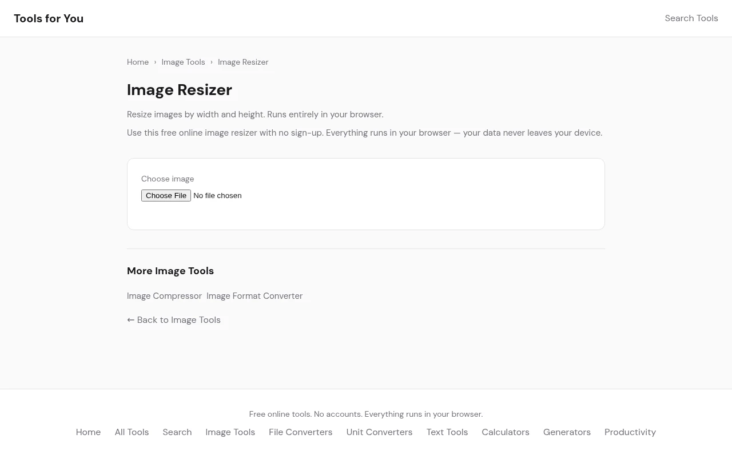This screenshot has height=458, width=732.
Task: Click the 'No file chosen' file input text
Action: point(217,196)
